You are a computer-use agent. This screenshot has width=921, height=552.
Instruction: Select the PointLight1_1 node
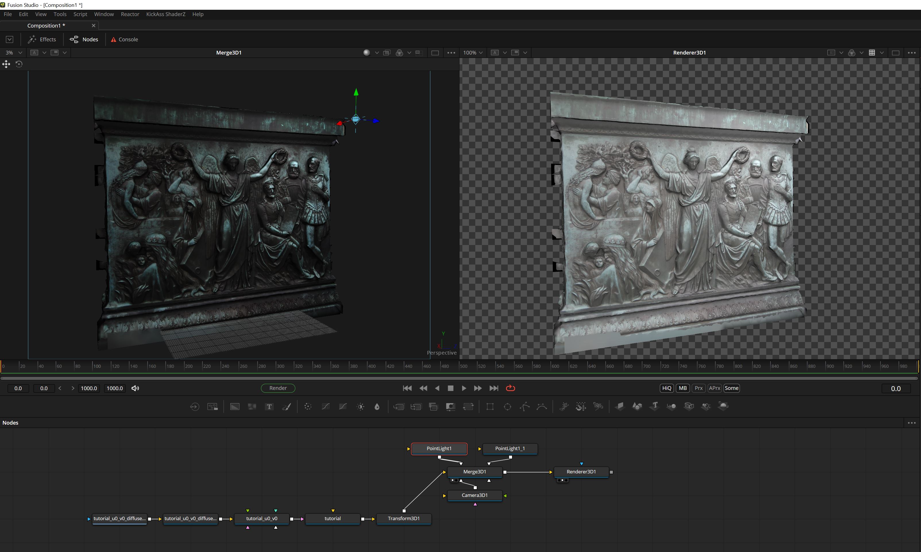[x=510, y=449]
